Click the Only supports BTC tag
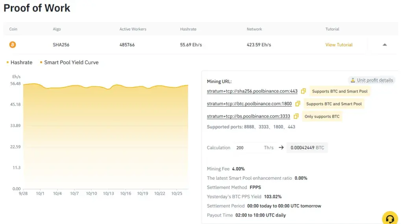This screenshot has width=403, height=224. pyautogui.click(x=322, y=117)
